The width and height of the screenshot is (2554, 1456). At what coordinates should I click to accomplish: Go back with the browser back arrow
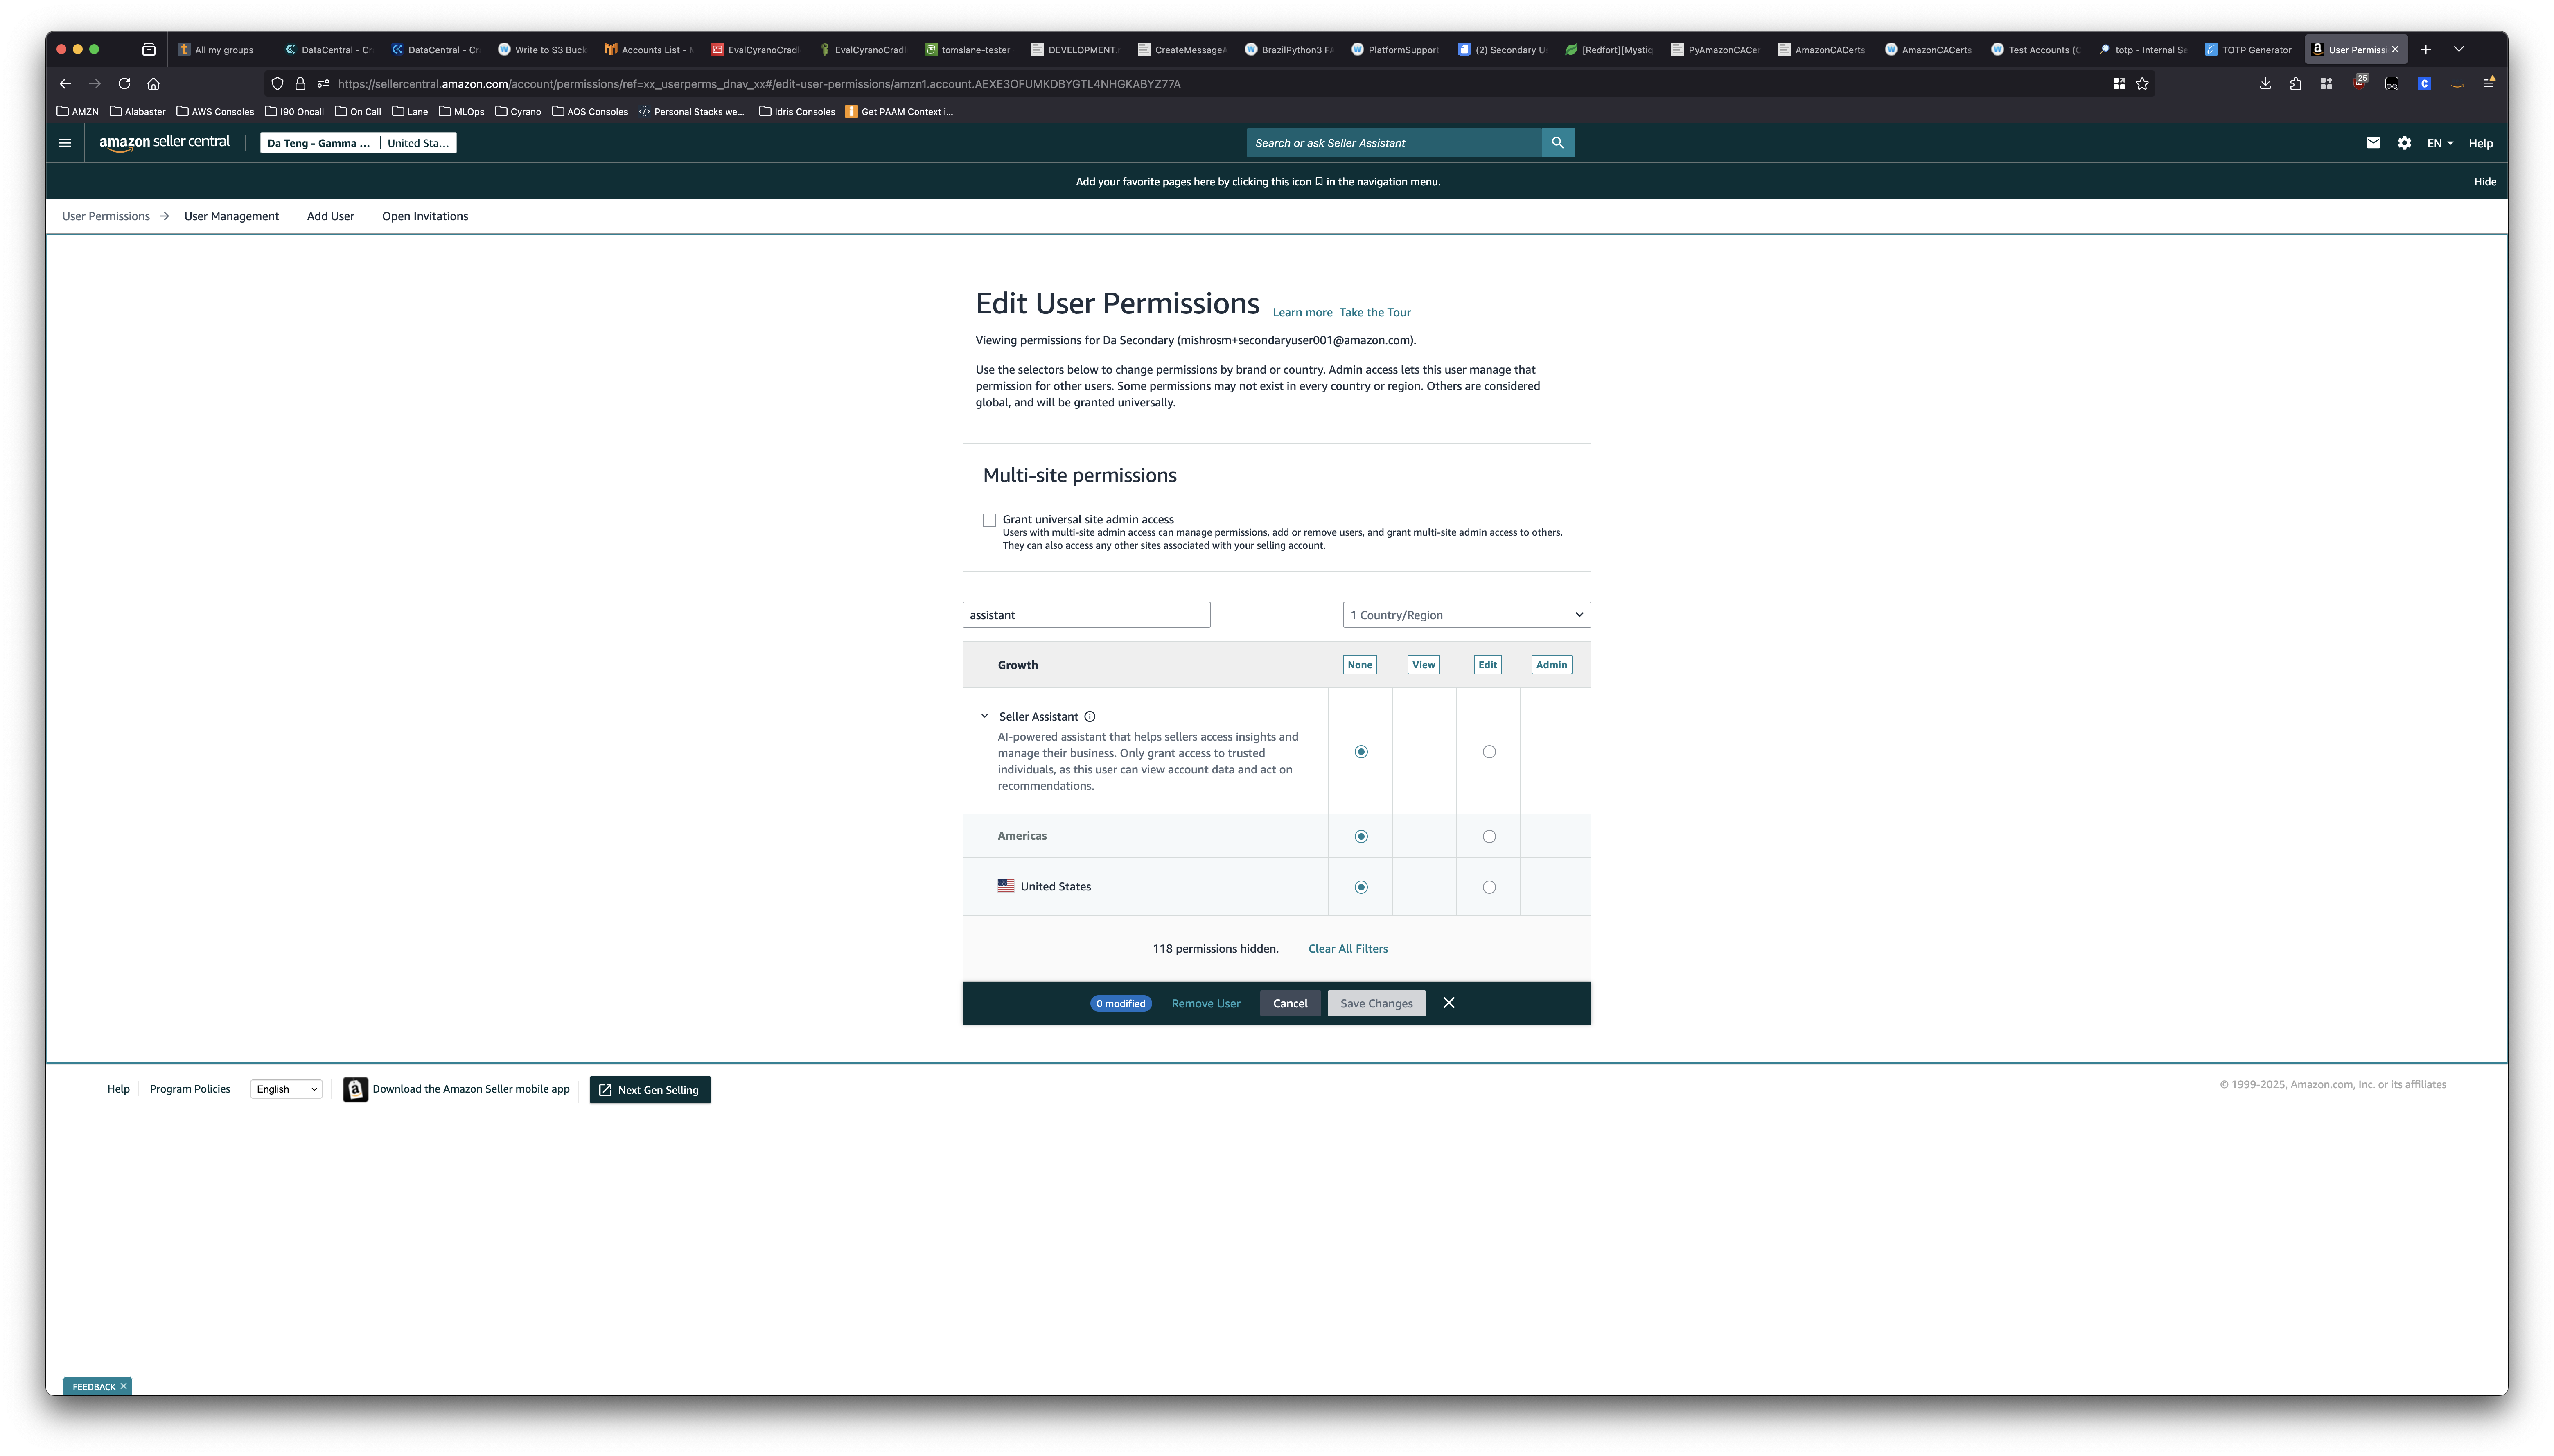pyautogui.click(x=65, y=84)
